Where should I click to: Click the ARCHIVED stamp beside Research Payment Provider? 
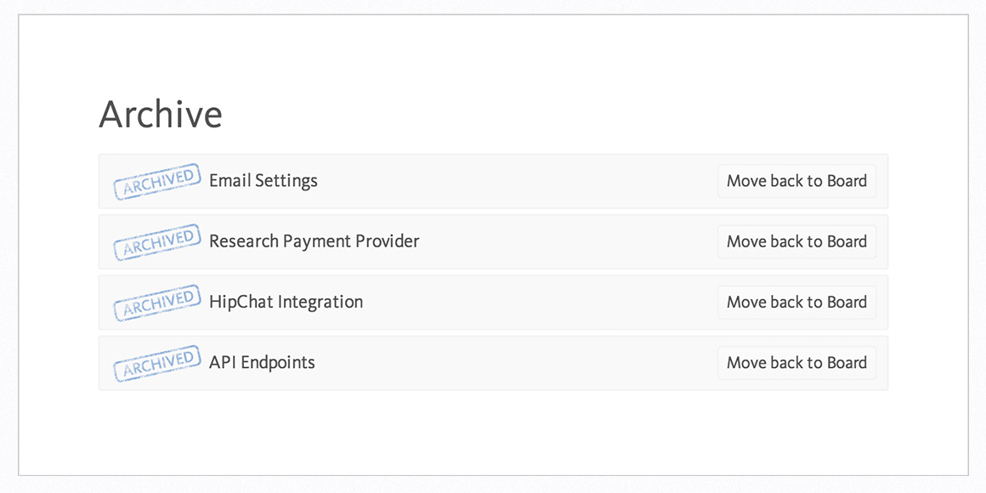[156, 241]
